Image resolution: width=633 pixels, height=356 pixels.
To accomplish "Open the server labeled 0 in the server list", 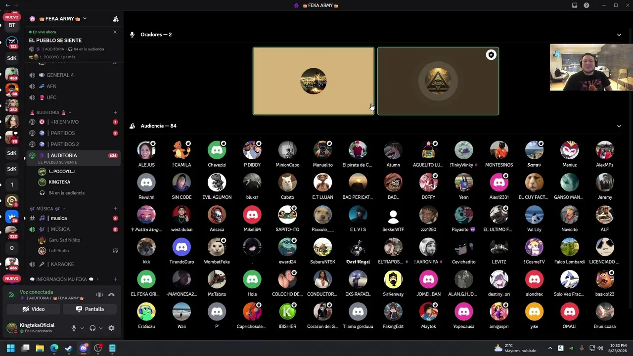I will pos(12,248).
